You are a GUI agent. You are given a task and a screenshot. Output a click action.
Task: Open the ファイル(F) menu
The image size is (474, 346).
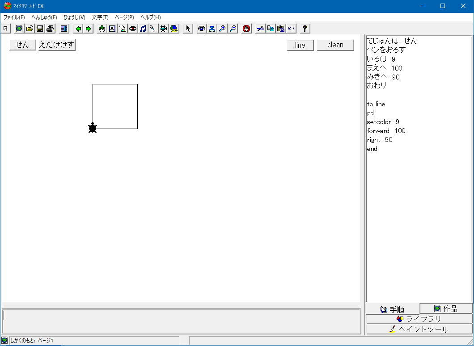[14, 17]
